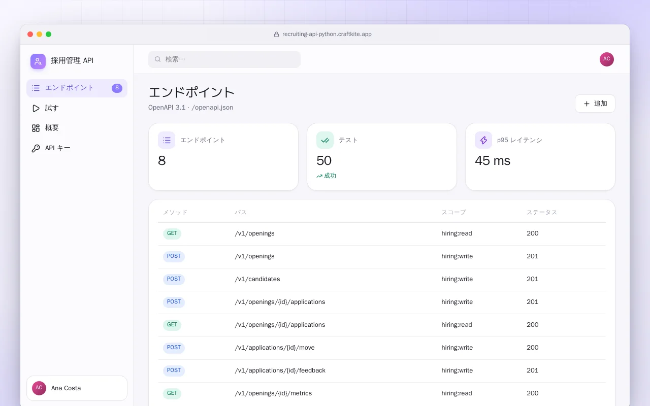This screenshot has height=406, width=650.
Task: Click status 201 in the /v1/applications/{id}/feedback row
Action: pos(533,370)
